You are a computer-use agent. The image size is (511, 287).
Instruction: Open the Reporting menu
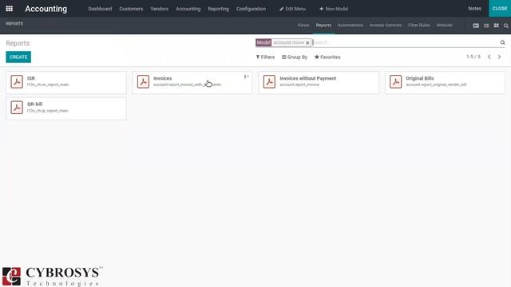click(218, 9)
